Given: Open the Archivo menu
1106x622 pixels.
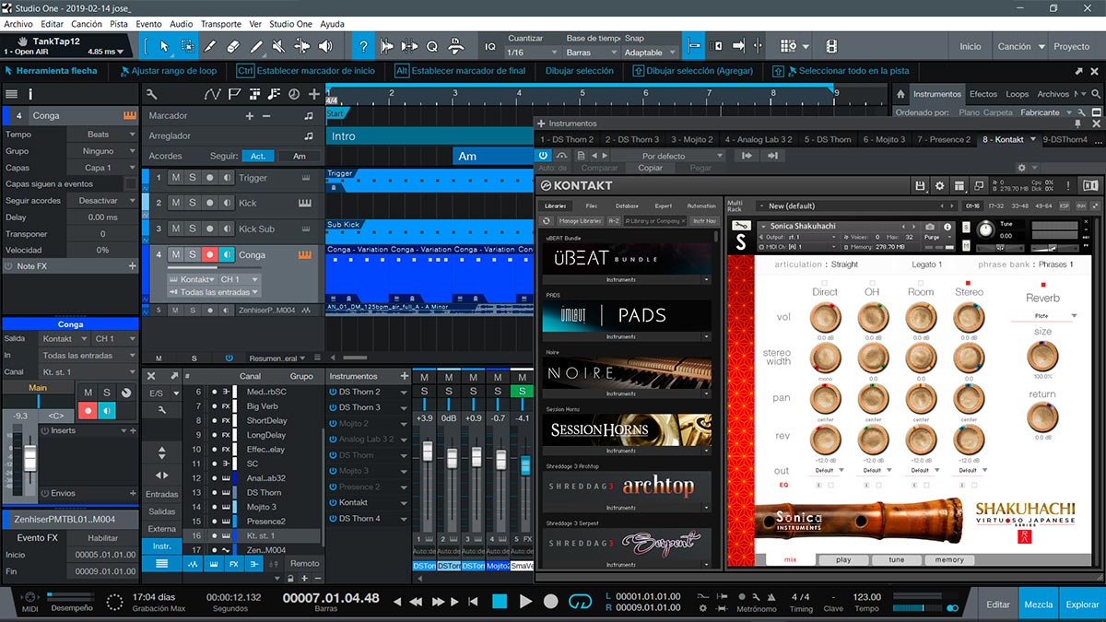Looking at the screenshot, I should pyautogui.click(x=18, y=23).
